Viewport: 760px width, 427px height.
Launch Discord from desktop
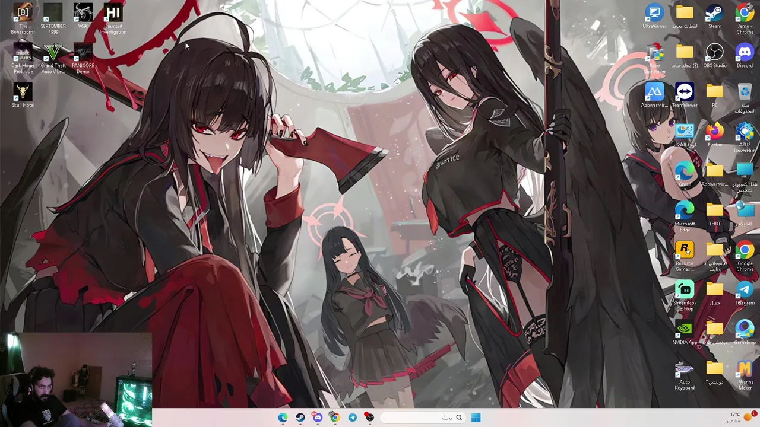pos(745,56)
